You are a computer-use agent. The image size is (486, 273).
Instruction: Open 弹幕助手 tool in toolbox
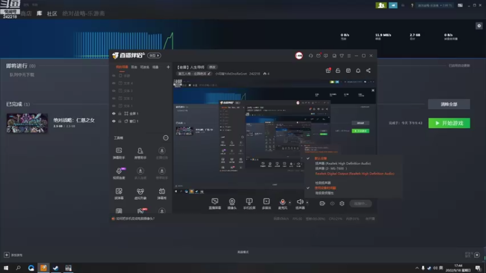point(118,153)
